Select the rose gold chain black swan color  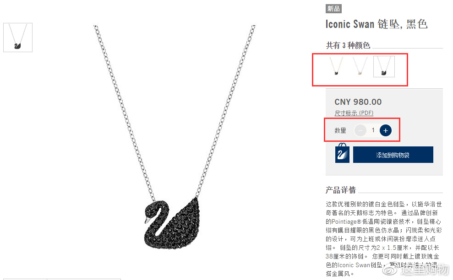[336, 66]
